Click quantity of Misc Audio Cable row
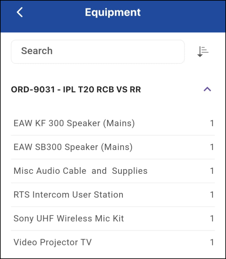 pyautogui.click(x=212, y=171)
